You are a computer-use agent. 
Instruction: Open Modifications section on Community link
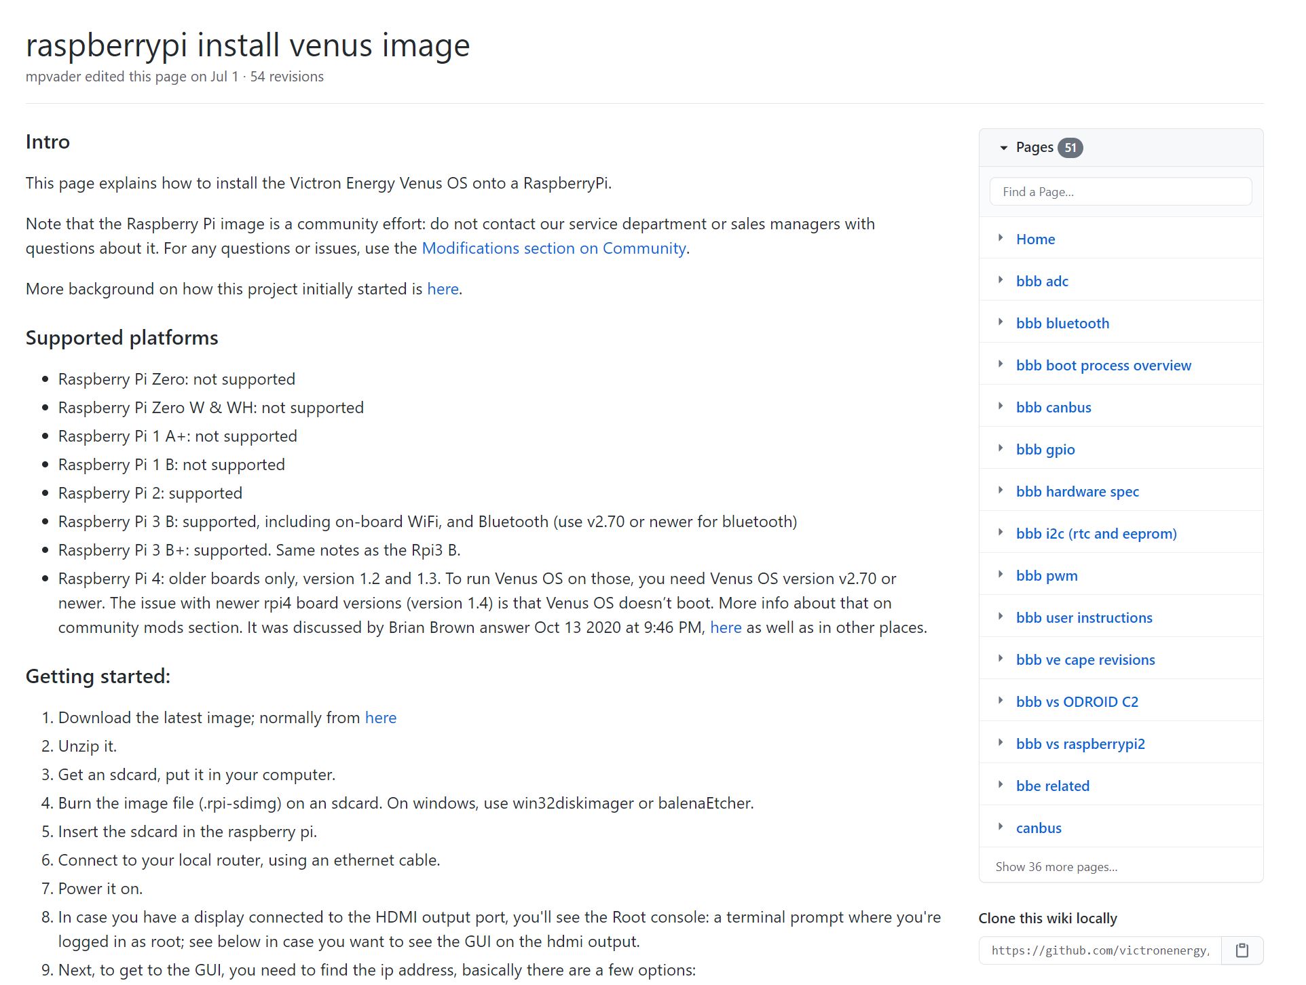(554, 248)
